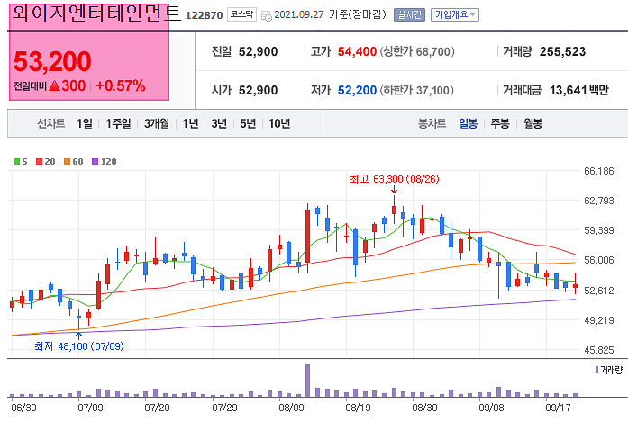Click the red 20-day moving average swatch
The width and height of the screenshot is (628, 421).
coord(40,162)
